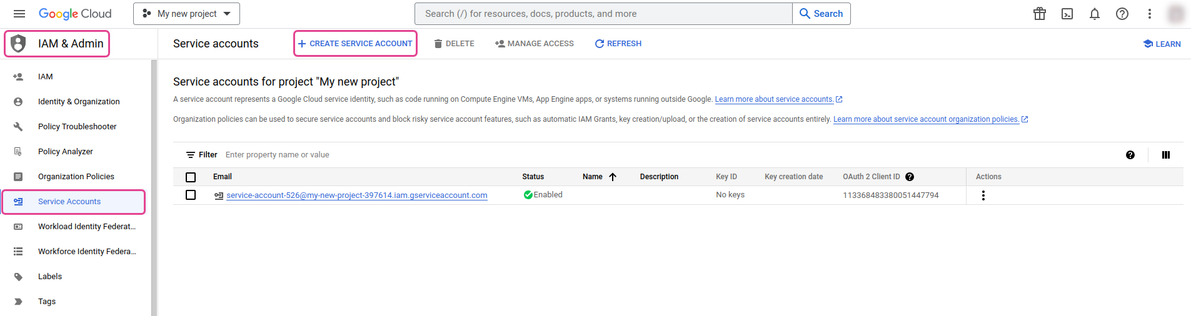Image resolution: width=1191 pixels, height=316 pixels.
Task: Click the Service Accounts key icon
Action: 18,202
